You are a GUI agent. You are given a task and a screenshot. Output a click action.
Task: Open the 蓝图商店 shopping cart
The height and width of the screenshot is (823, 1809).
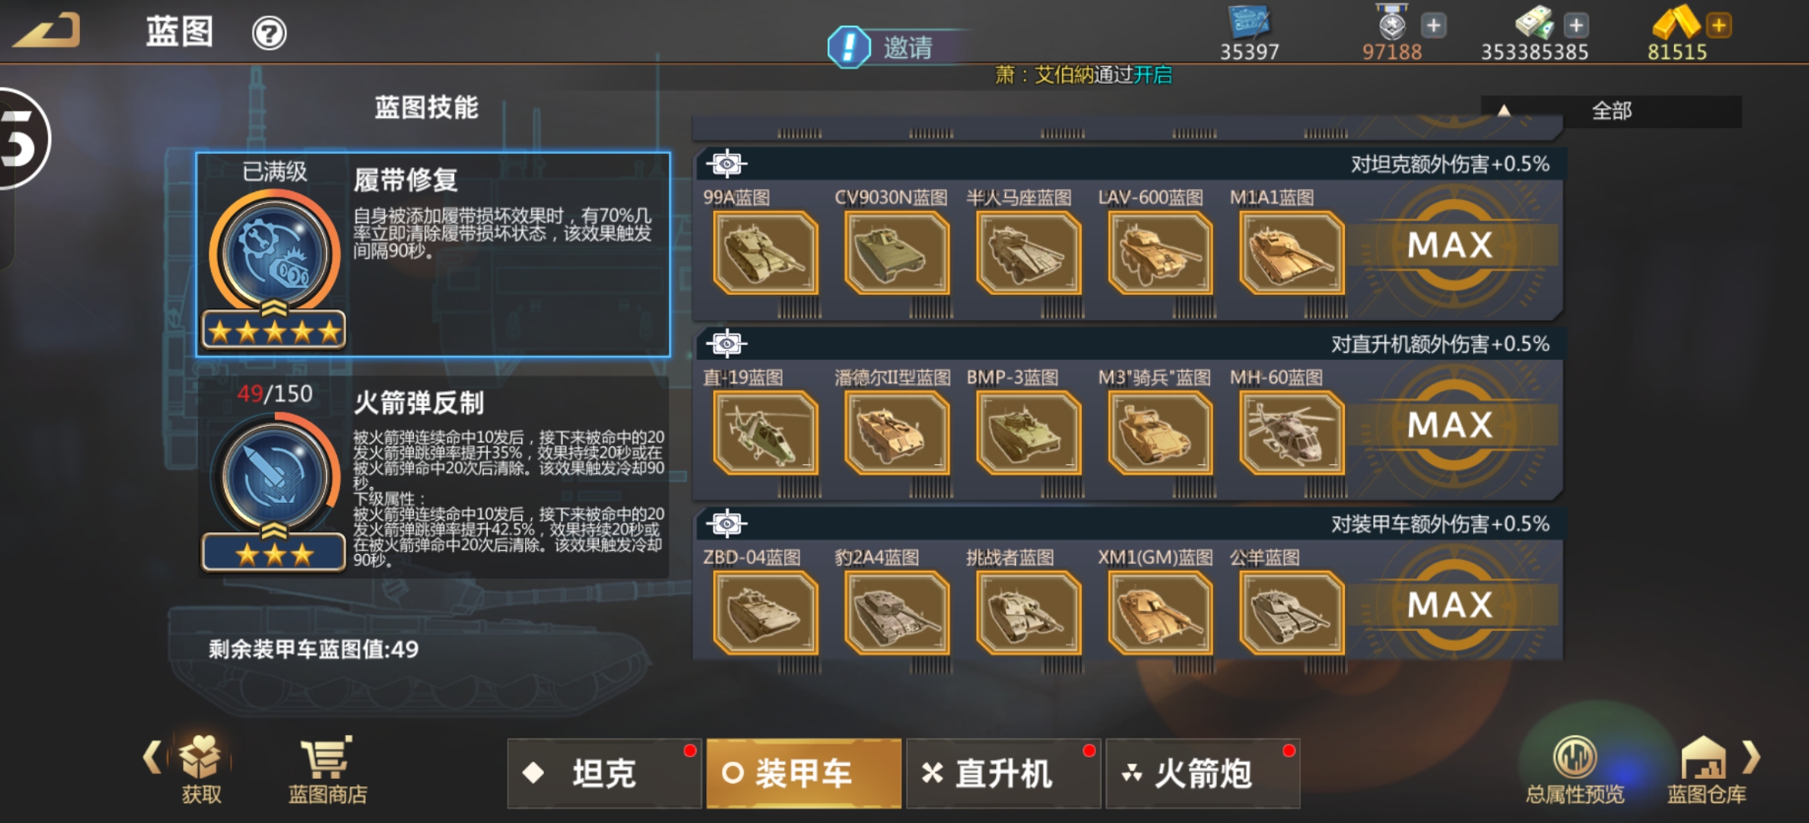coord(327,770)
